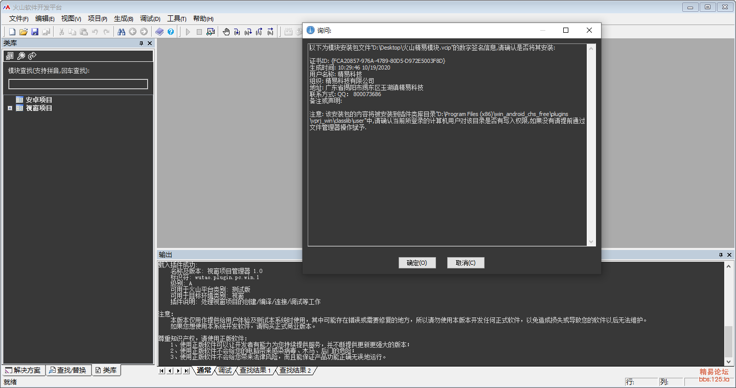Confirm install with 确定(O) button

tap(417, 263)
